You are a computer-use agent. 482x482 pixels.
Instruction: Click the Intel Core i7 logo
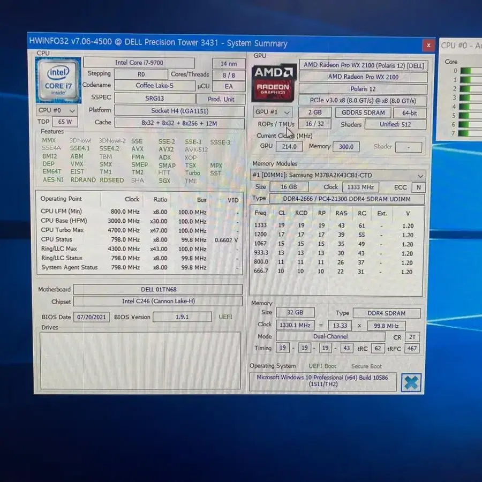(x=58, y=80)
